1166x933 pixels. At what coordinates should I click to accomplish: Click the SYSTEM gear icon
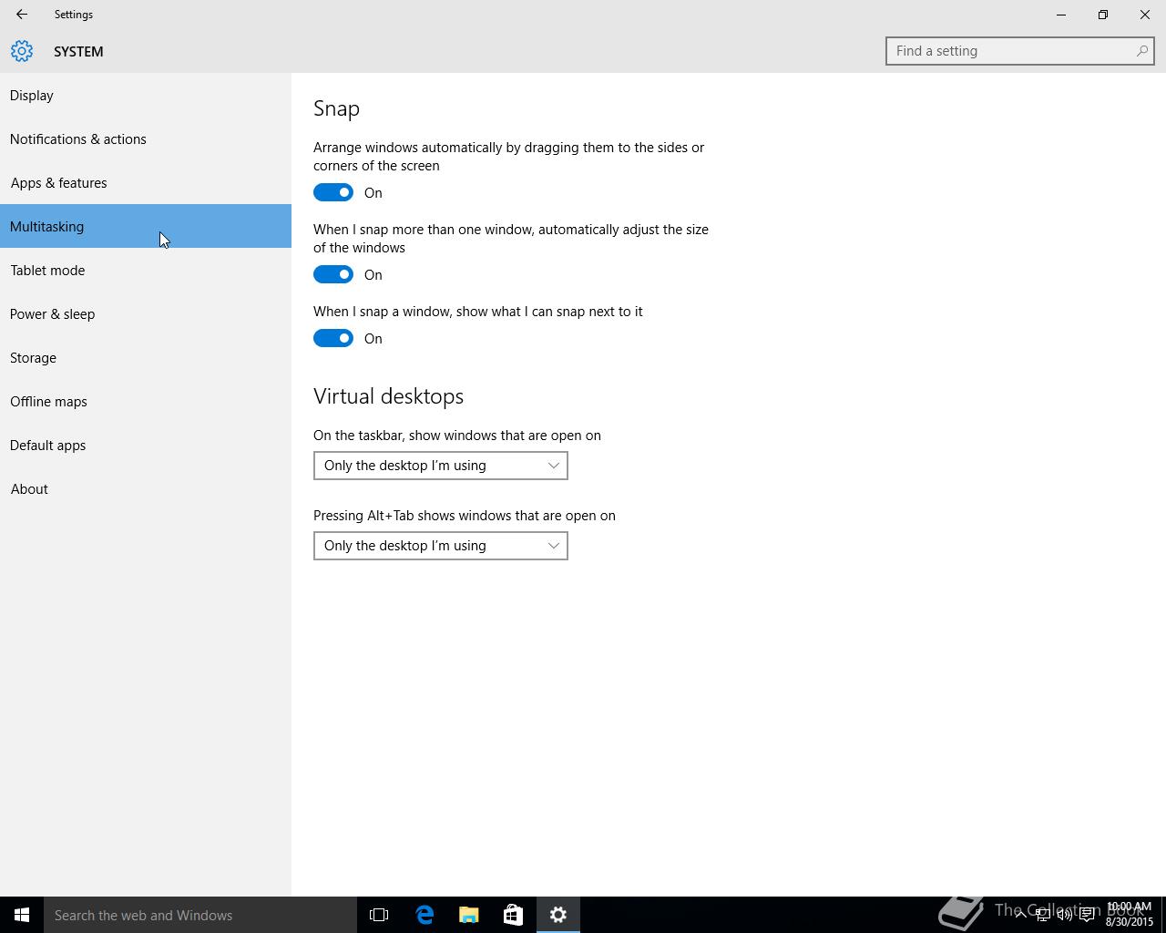pos(22,51)
